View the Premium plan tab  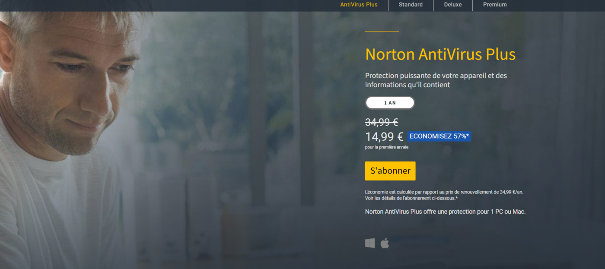[x=495, y=5]
